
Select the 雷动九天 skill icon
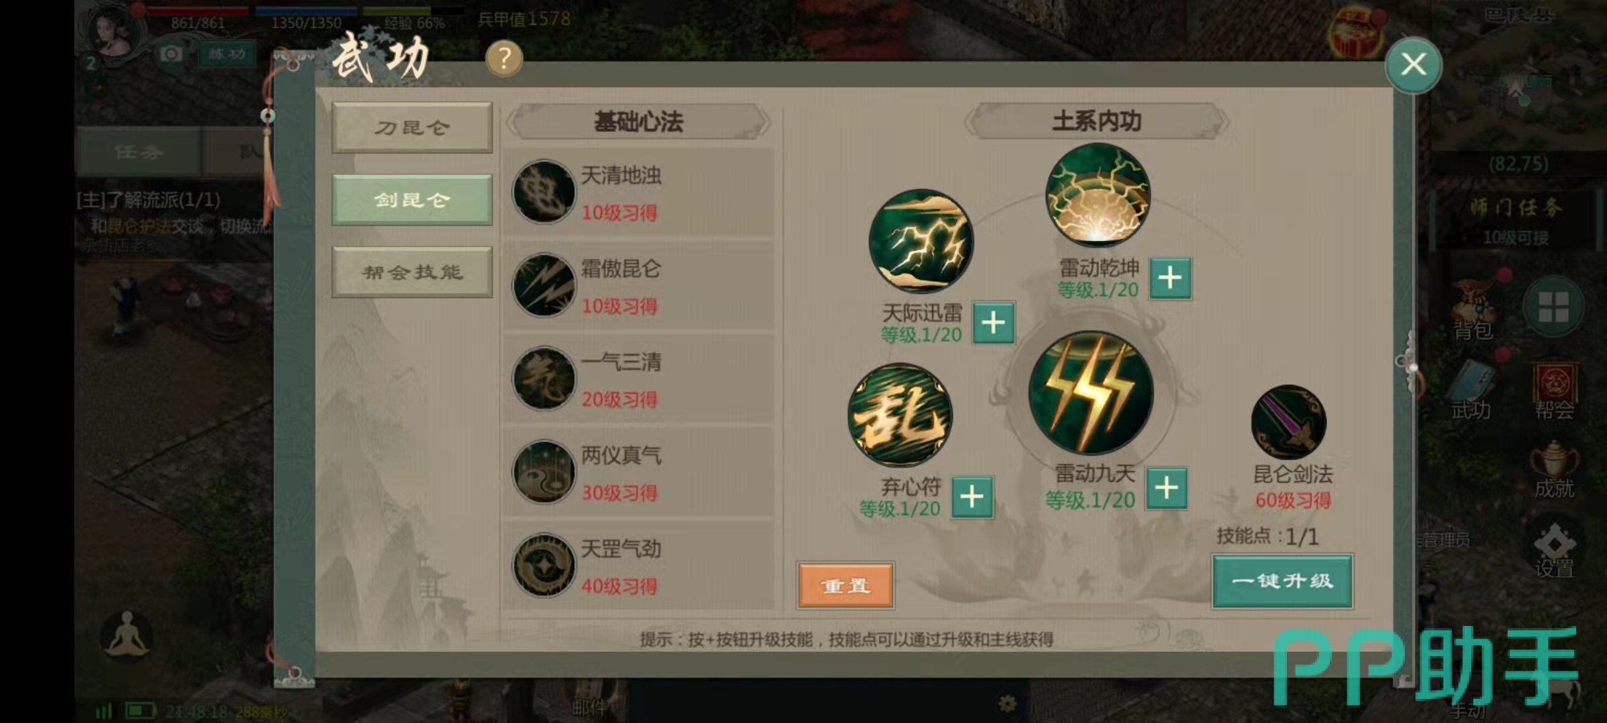pos(1091,393)
